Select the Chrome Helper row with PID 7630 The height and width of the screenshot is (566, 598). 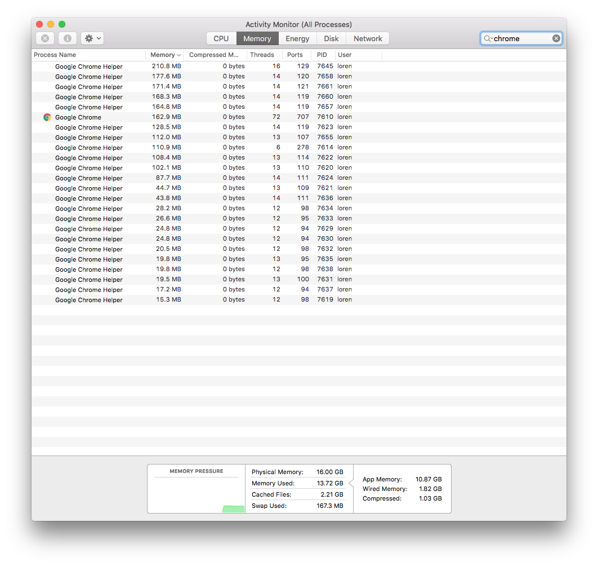pyautogui.click(x=299, y=238)
